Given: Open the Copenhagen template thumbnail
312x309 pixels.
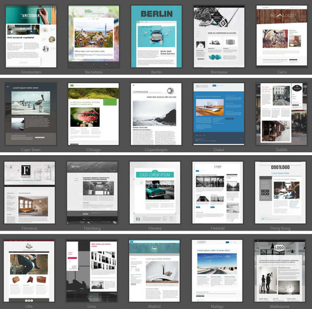Looking at the screenshot, I should (x=156, y=114).
